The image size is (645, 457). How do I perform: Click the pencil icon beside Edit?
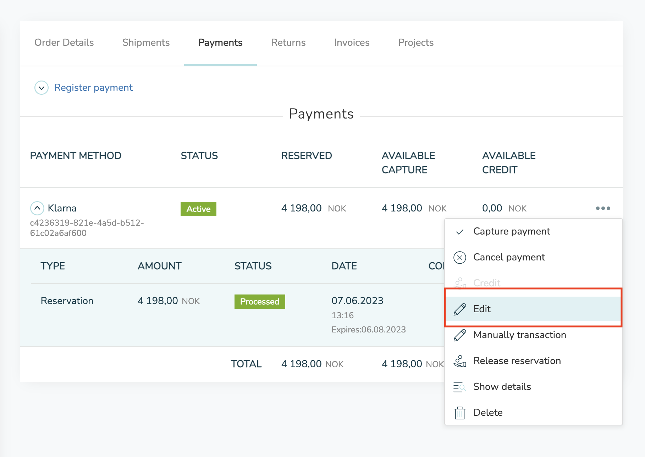(460, 309)
